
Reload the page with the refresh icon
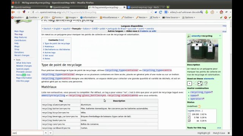pos(161,12)
